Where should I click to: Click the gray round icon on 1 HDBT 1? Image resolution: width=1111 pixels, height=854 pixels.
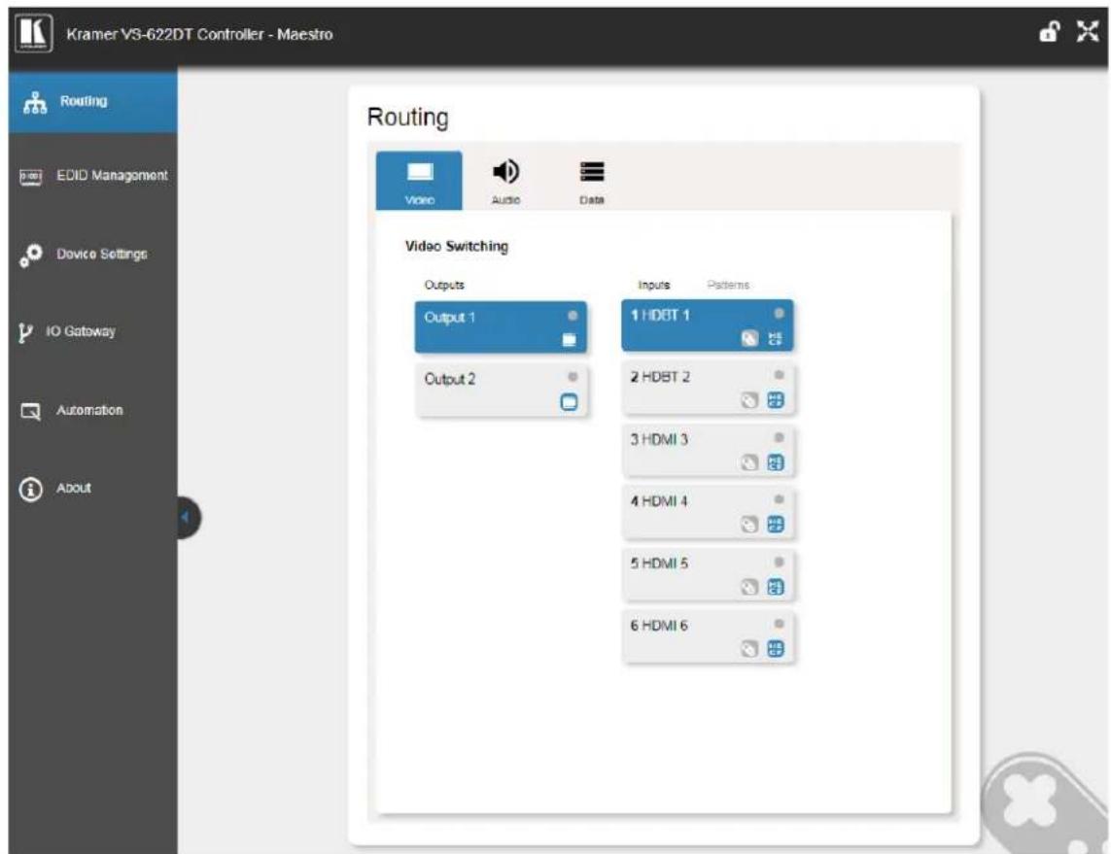click(x=749, y=338)
